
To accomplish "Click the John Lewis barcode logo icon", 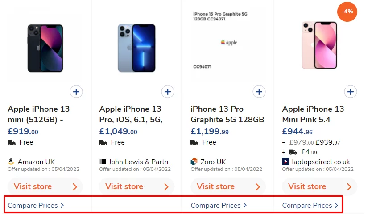I will click(x=103, y=162).
